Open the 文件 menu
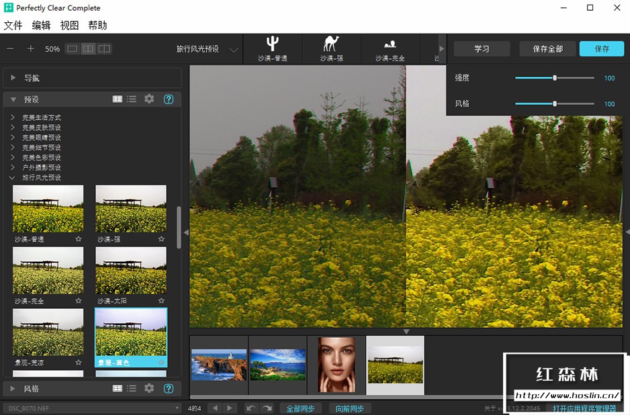Viewport: 630px width, 415px height. tap(13, 26)
